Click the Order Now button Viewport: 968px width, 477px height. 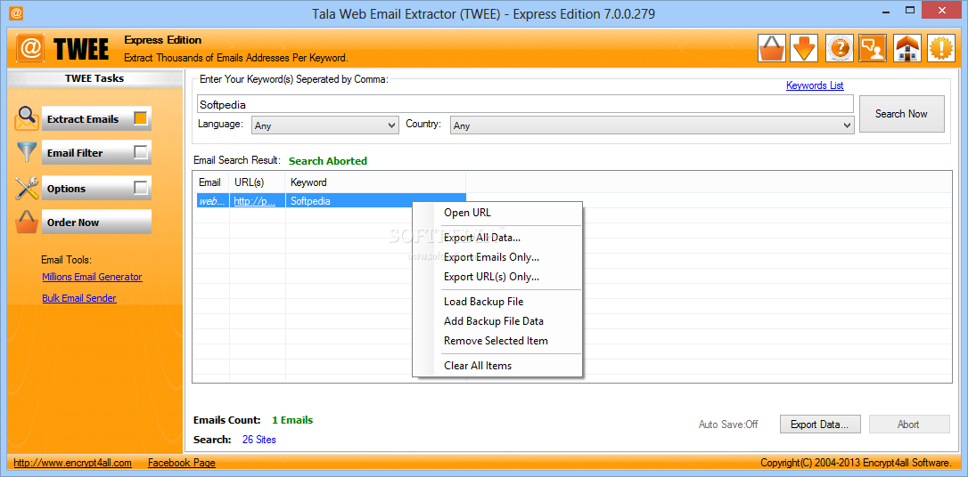[x=96, y=222]
